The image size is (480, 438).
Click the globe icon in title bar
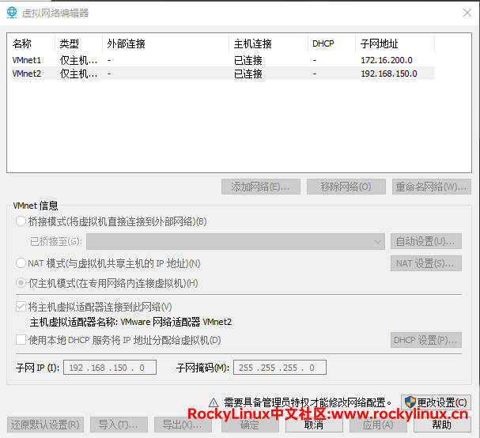(12, 13)
